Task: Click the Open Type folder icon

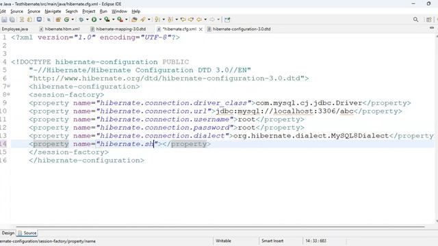Action: (x=134, y=20)
